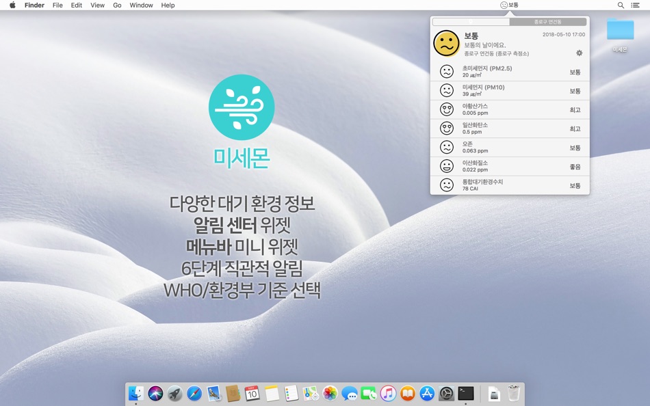Open Finder from the Dock
This screenshot has width=650, height=406.
[x=136, y=393]
